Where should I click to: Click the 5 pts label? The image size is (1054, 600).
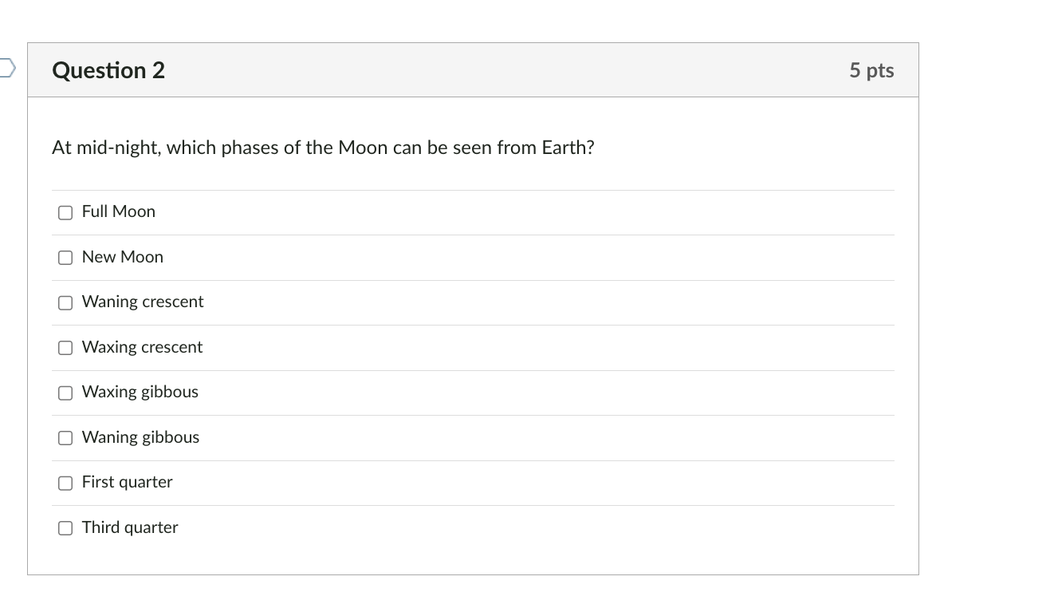coord(872,70)
